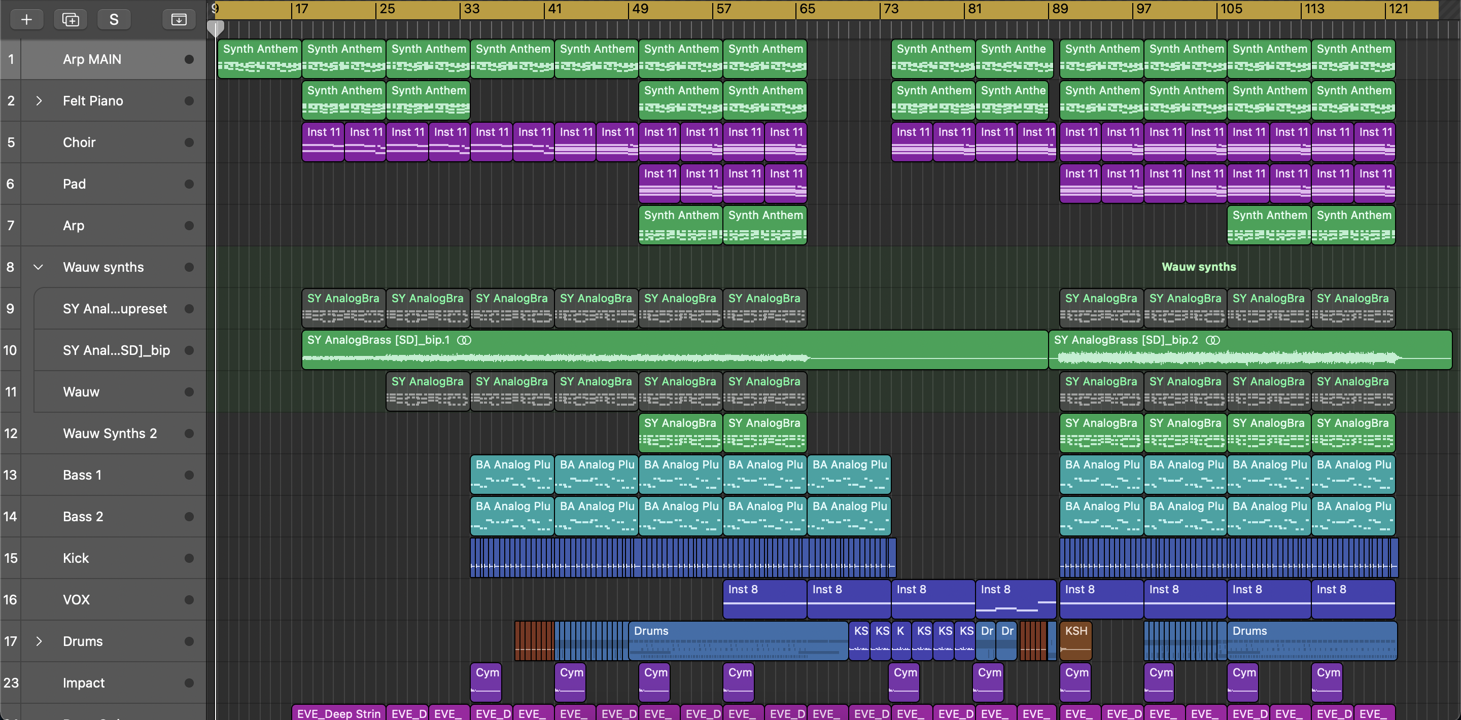The height and width of the screenshot is (720, 1461).
Task: Expand the Felt Piano track stack
Action: coord(39,101)
